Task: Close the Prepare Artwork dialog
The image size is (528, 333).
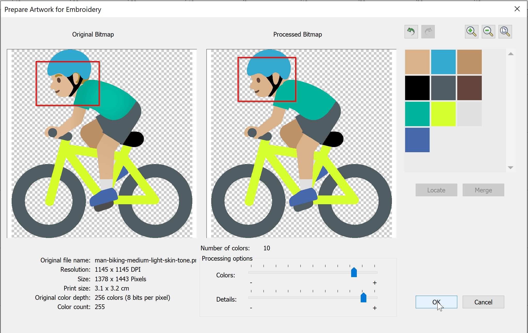Action: coord(517,9)
